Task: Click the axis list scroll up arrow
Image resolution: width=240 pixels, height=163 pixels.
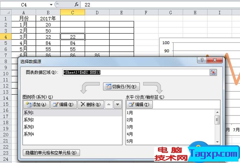Action: 217,112
